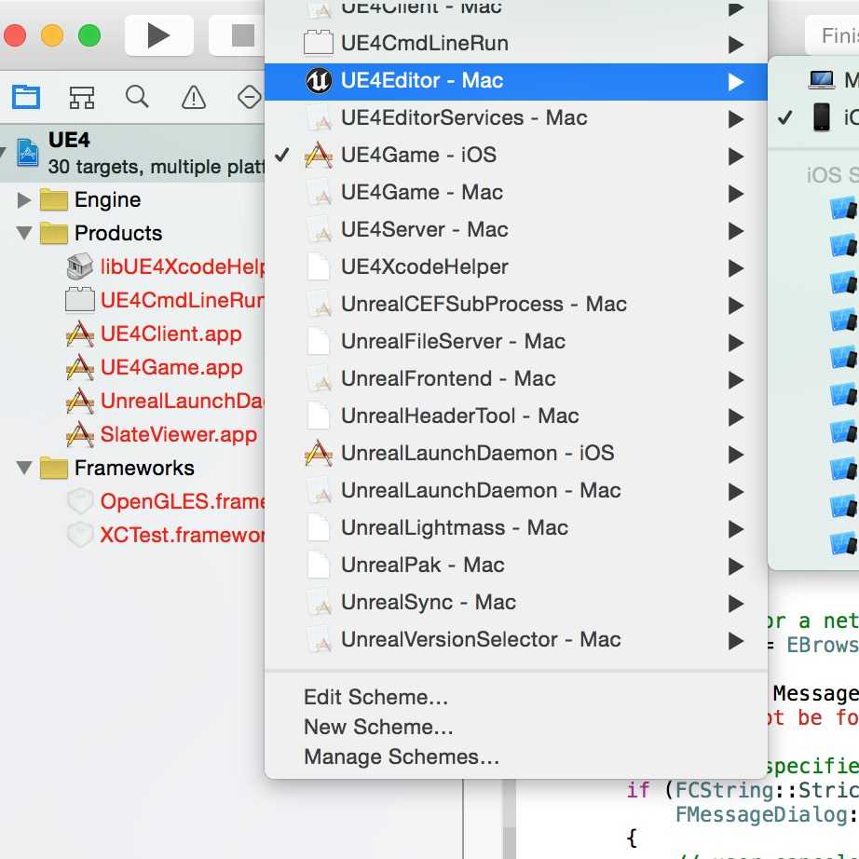Select OpenGLES.framework in Frameworks
The width and height of the screenshot is (859, 859).
coord(166,501)
